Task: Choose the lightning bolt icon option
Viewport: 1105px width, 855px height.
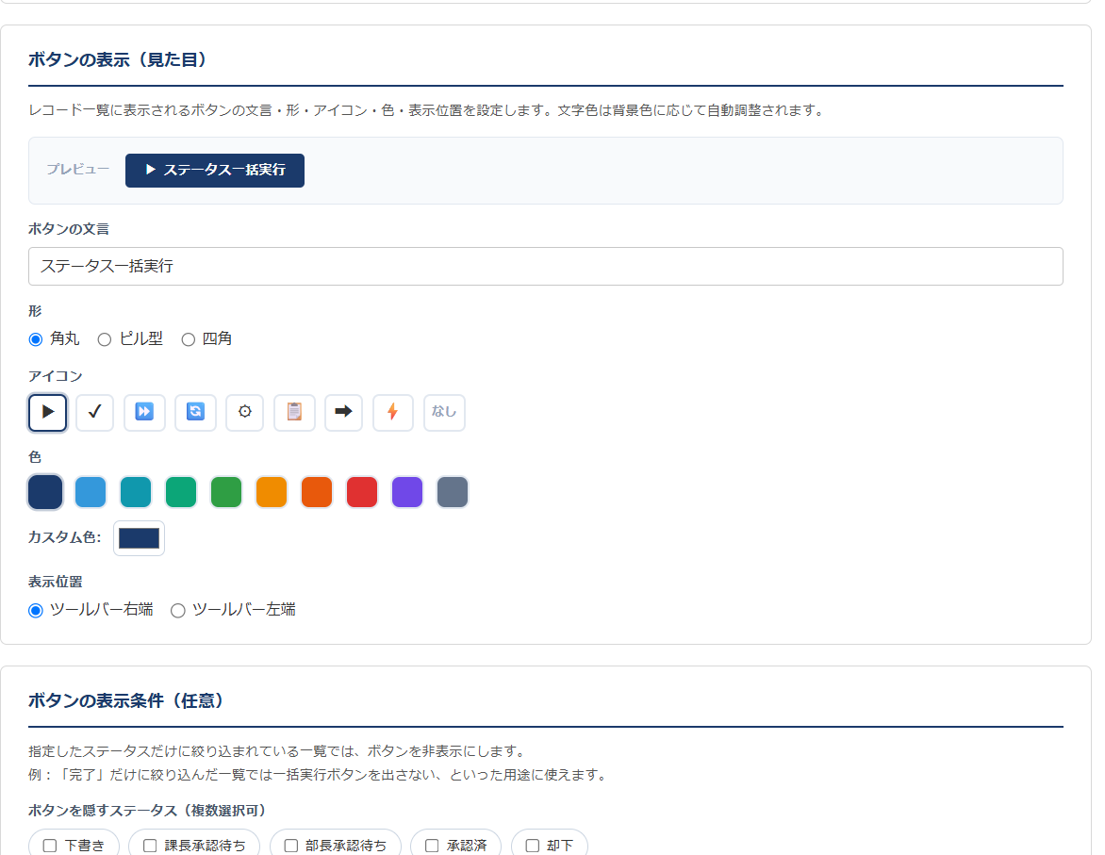Action: (x=392, y=412)
